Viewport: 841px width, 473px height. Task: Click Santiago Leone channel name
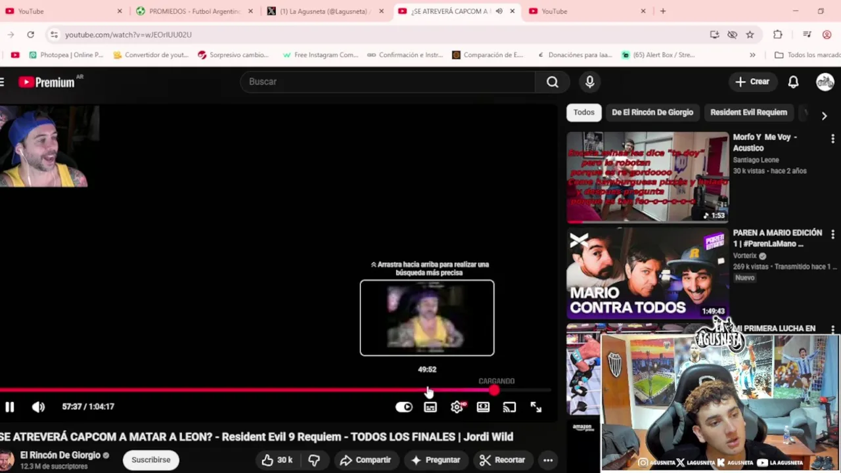[756, 160]
